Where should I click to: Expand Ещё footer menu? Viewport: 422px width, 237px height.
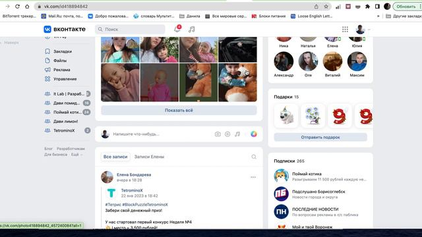pos(76,155)
